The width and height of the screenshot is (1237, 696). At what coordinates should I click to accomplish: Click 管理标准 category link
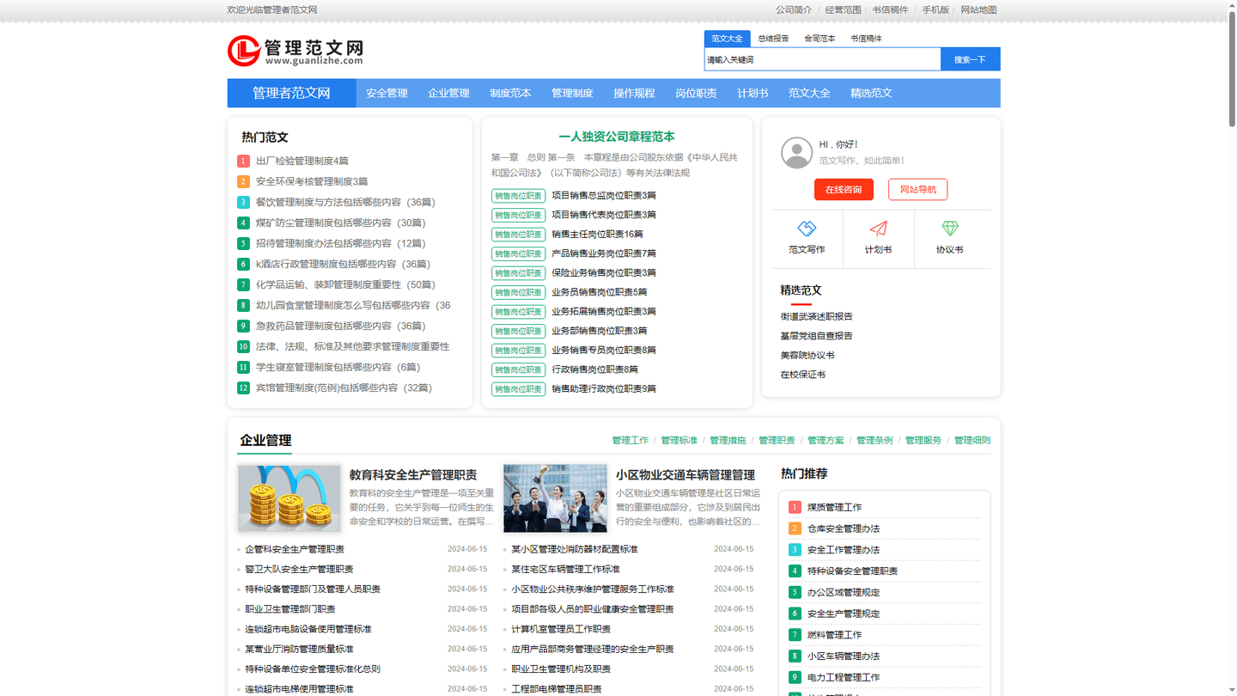coord(679,440)
